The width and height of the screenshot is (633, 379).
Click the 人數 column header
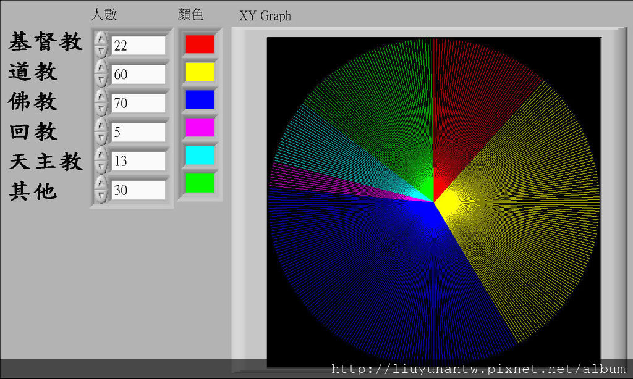coord(104,15)
